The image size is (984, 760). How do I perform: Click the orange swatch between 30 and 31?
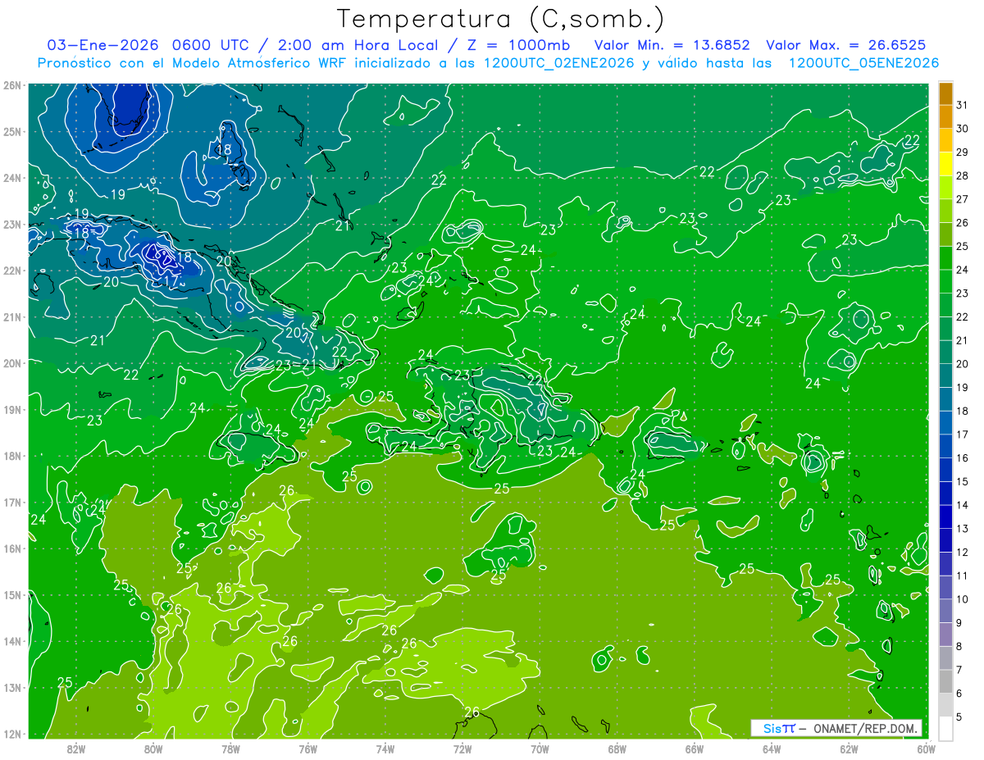[x=945, y=117]
